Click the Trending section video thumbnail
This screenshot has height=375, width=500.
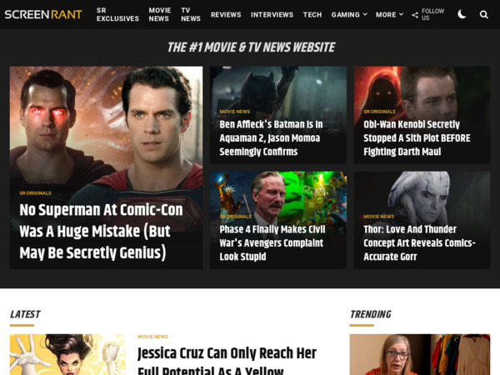point(419,355)
